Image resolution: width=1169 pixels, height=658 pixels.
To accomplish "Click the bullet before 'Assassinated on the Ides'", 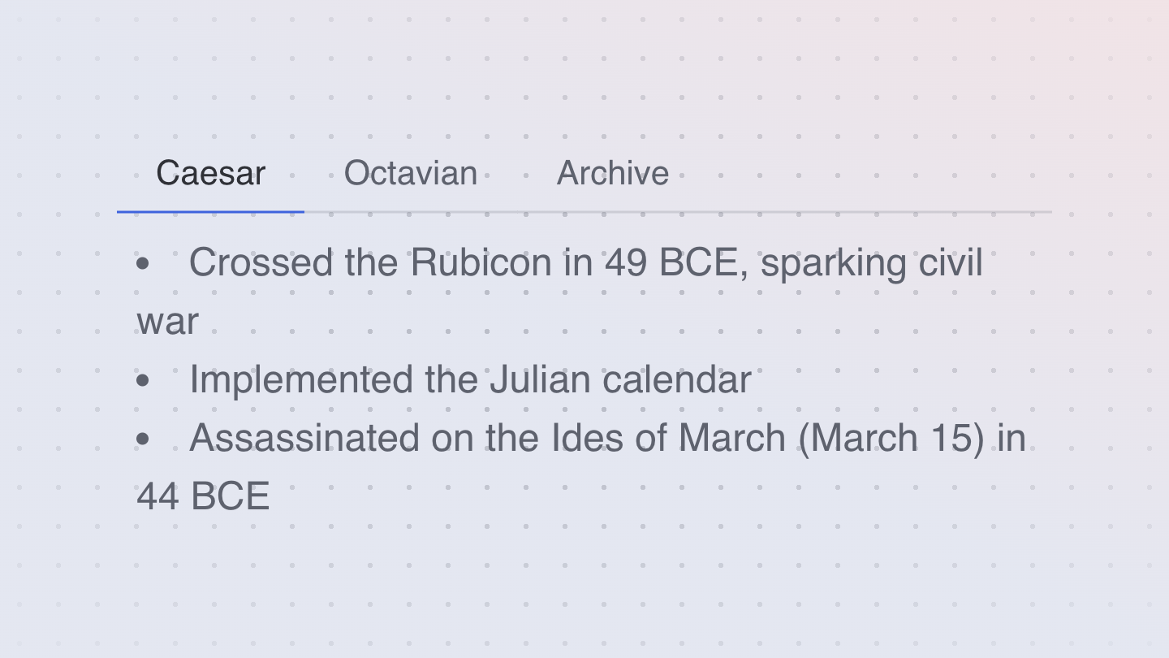I will pyautogui.click(x=143, y=439).
